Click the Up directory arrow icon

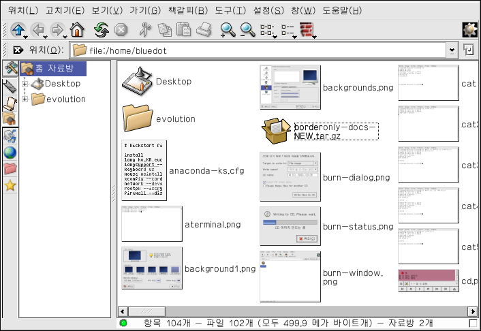point(16,29)
